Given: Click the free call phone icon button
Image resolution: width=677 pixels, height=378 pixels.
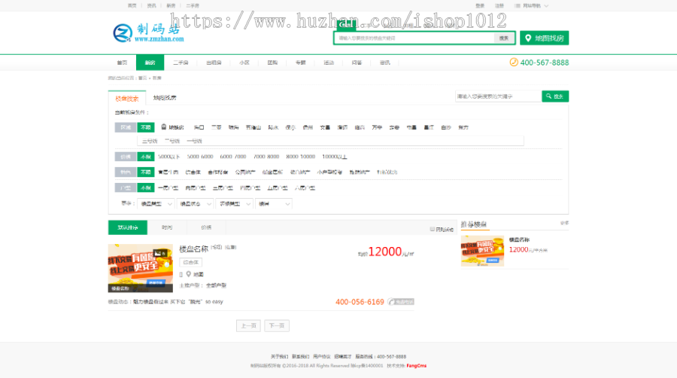Looking at the screenshot, I should tap(401, 301).
